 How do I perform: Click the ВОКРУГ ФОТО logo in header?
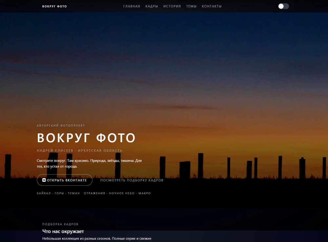coord(54,6)
